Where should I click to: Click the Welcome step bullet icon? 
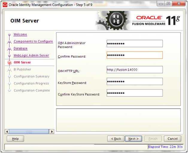click(9, 35)
